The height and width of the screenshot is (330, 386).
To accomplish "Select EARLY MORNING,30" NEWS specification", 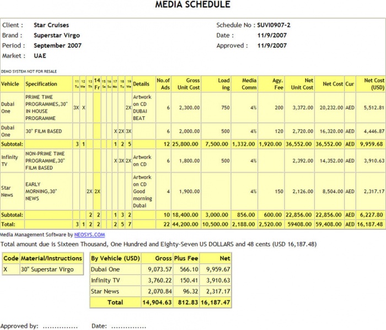I will 49,191.
